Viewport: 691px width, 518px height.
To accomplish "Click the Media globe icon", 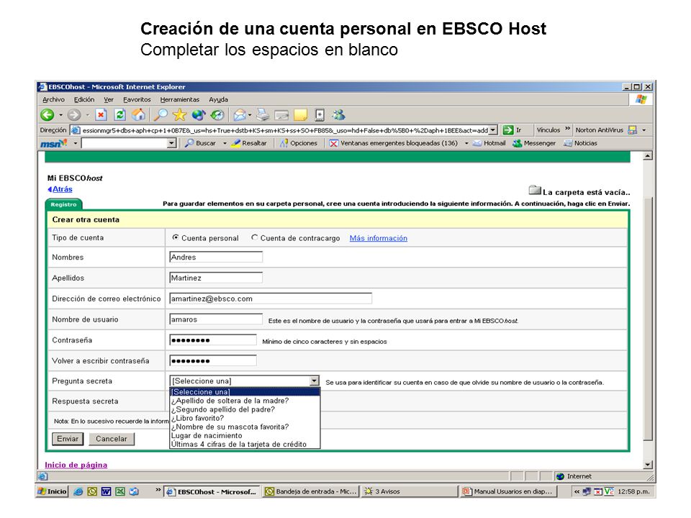I will pos(199,115).
